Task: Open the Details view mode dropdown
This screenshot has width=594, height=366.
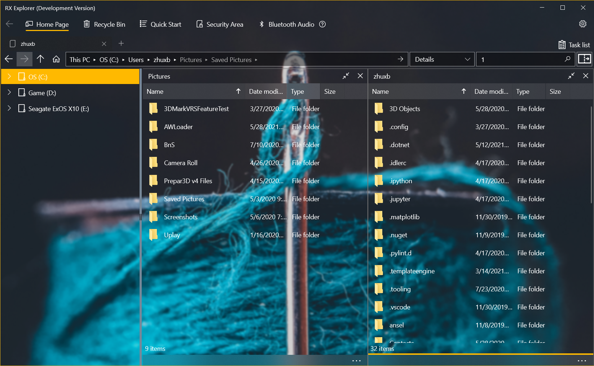Action: point(442,59)
